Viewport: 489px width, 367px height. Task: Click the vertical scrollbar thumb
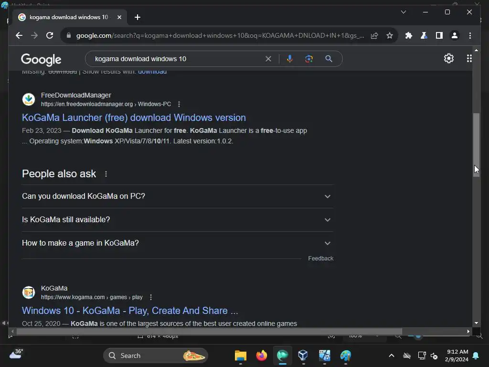(x=476, y=145)
